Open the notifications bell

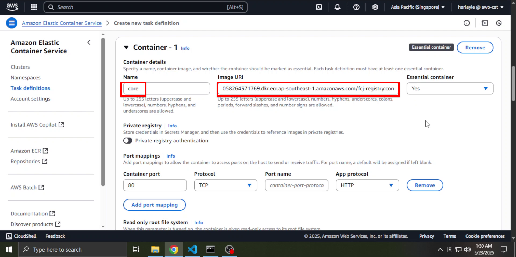pos(337,7)
